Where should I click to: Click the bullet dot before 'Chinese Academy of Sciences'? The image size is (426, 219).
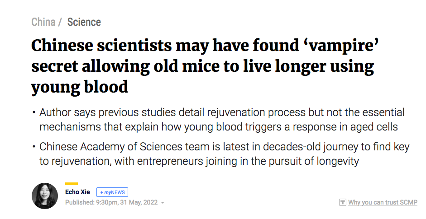pyautogui.click(x=34, y=147)
